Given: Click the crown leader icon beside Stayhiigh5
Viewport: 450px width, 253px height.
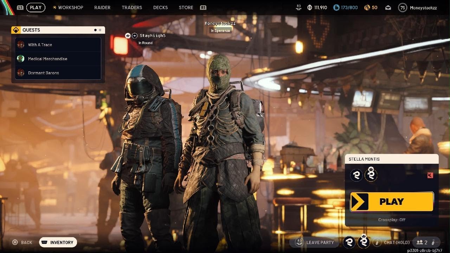Looking at the screenshot, I should [x=128, y=35].
